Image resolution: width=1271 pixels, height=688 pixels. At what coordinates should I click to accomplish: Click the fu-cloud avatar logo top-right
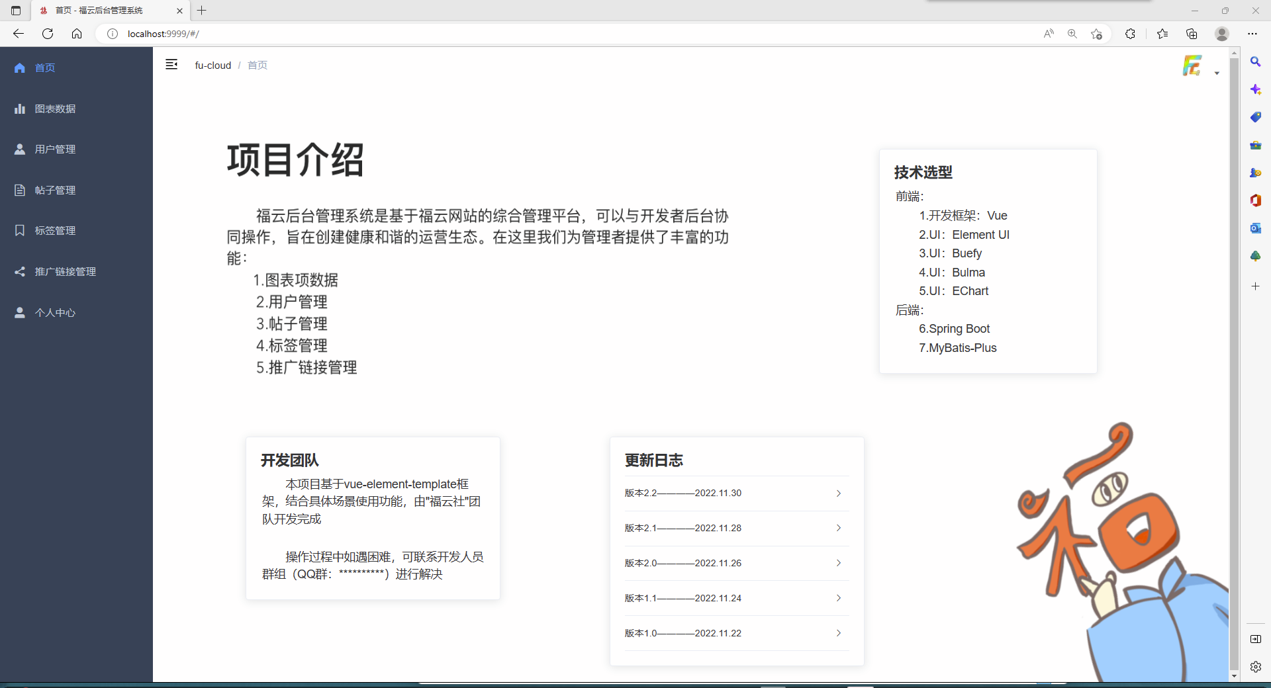click(1192, 65)
